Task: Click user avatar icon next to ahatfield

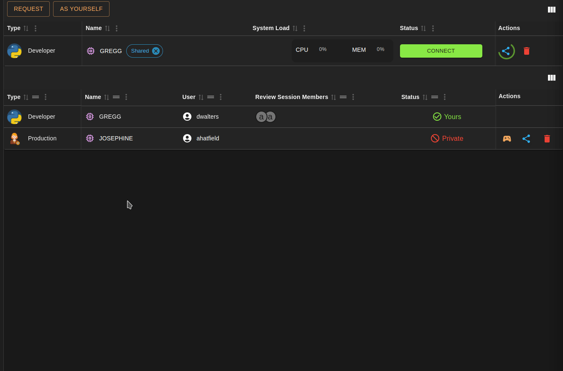Action: coord(187,138)
